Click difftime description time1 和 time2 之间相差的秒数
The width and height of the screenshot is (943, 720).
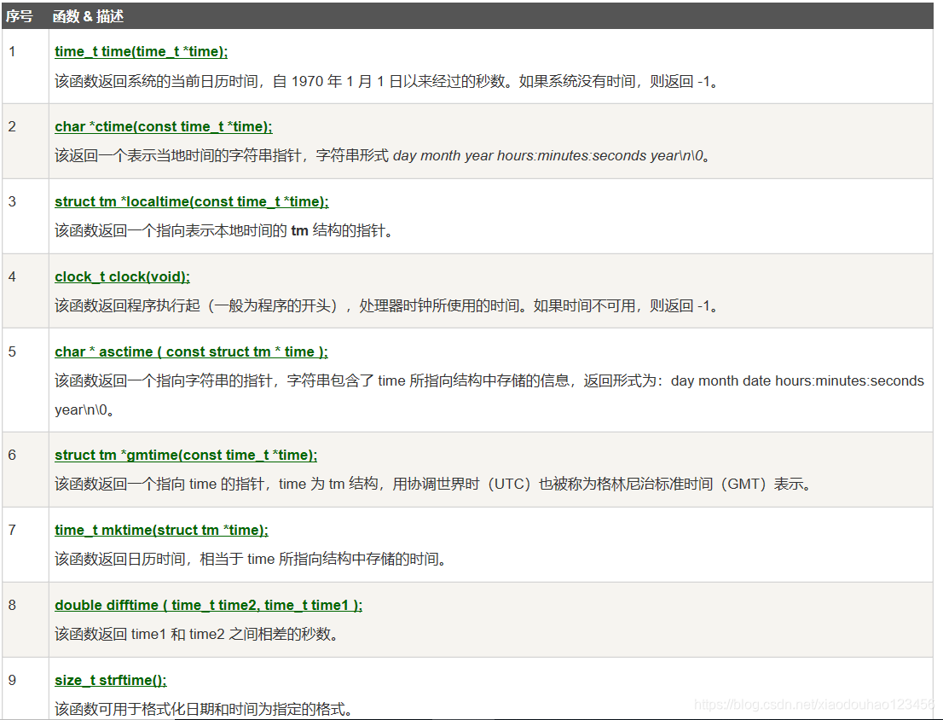(197, 635)
